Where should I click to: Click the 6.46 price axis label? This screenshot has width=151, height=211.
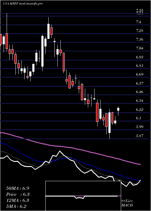coord(140,92)
